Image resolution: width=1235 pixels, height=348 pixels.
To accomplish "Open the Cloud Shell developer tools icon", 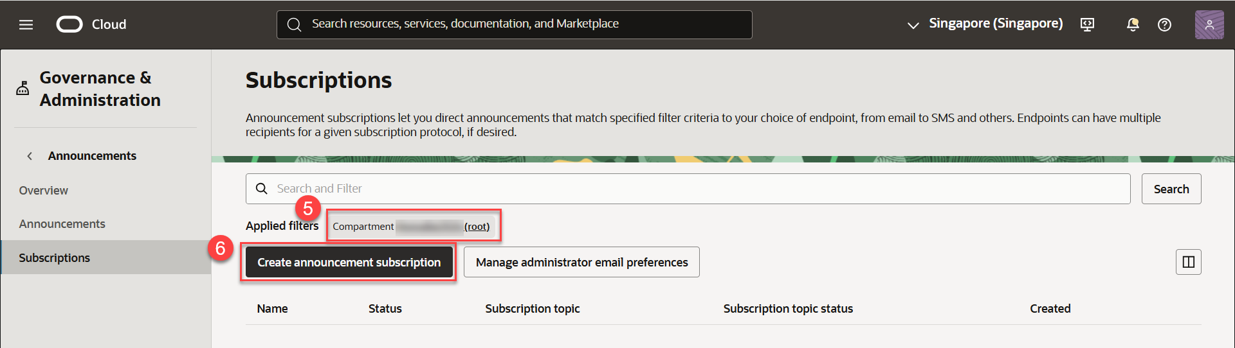I will 1087,24.
